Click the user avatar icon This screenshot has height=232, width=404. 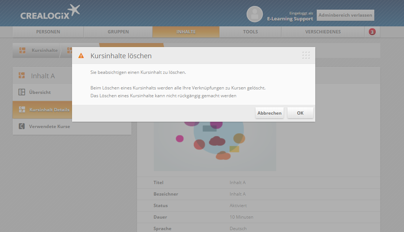(x=254, y=14)
